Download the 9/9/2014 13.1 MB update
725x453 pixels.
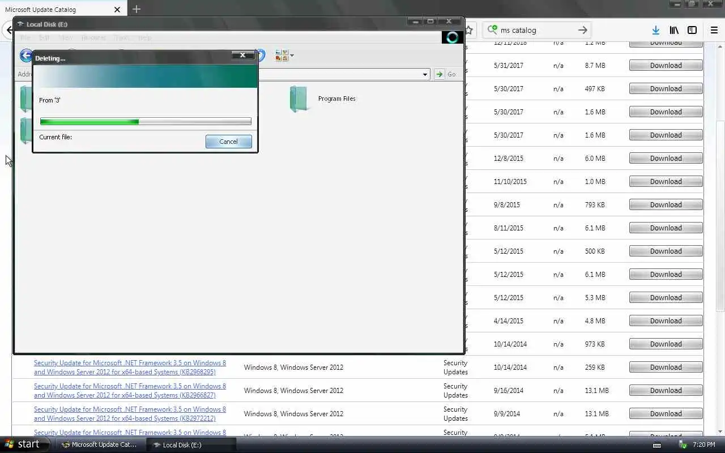(x=666, y=414)
